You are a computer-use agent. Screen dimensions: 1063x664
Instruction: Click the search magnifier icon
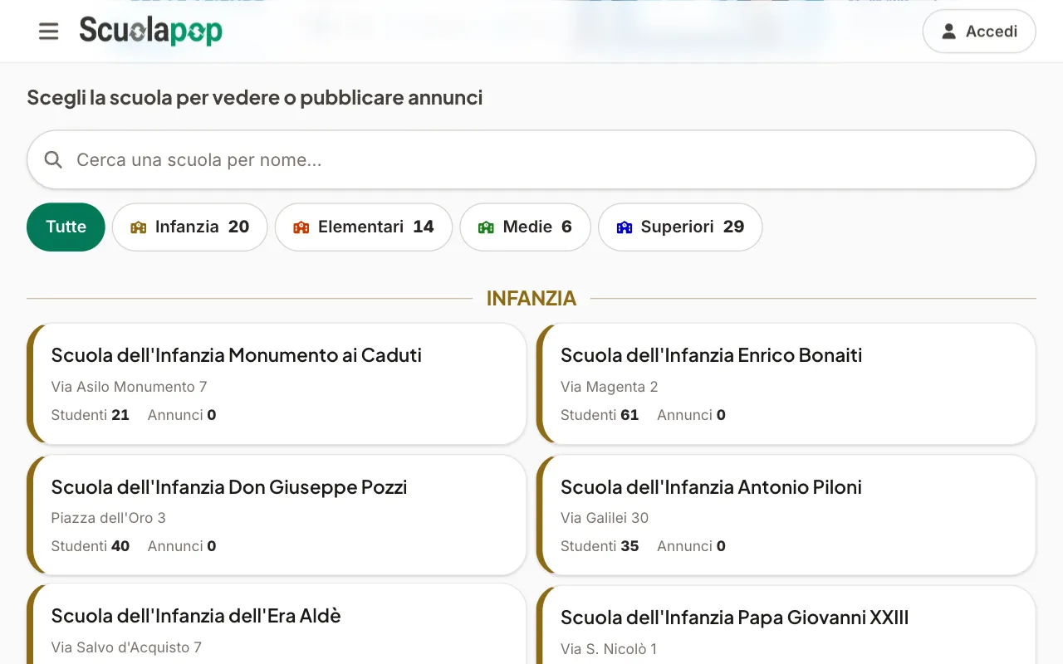click(53, 159)
